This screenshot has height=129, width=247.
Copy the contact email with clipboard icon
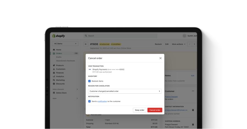click(x=193, y=110)
